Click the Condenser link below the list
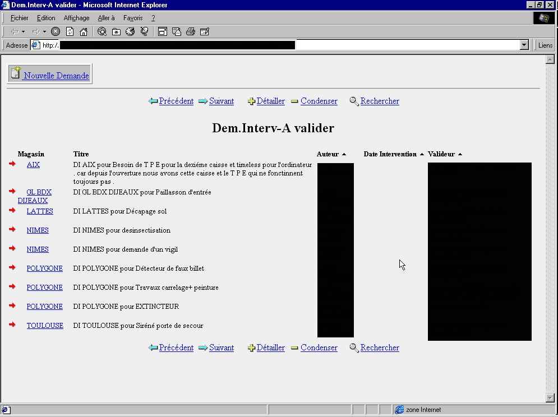Viewport: 558px width, 417px height. tap(319, 347)
